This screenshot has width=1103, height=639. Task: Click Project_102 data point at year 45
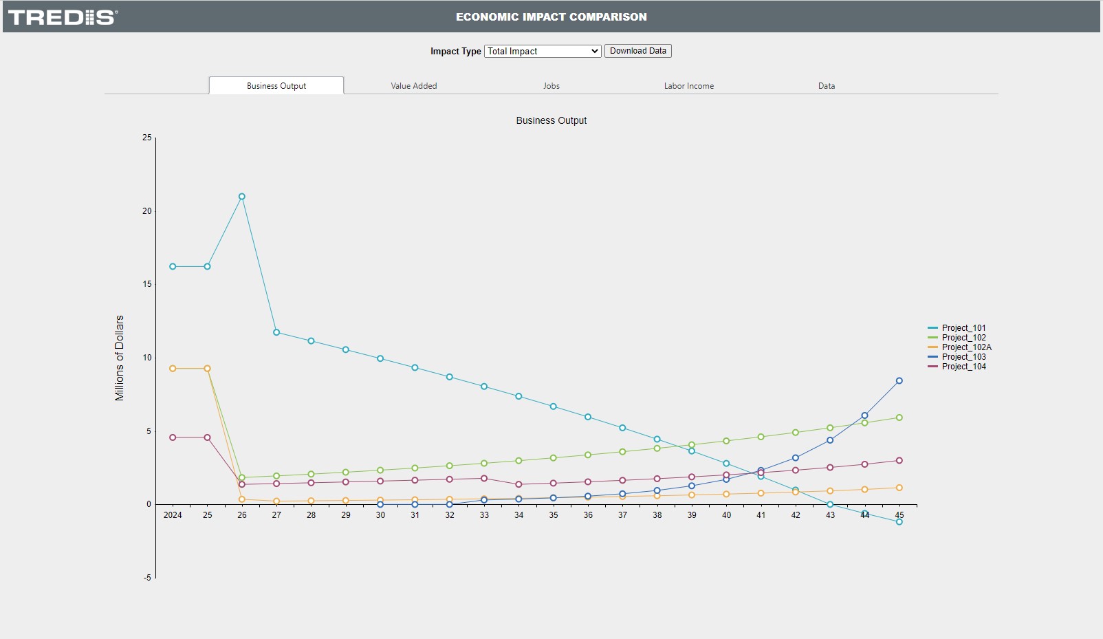(899, 418)
